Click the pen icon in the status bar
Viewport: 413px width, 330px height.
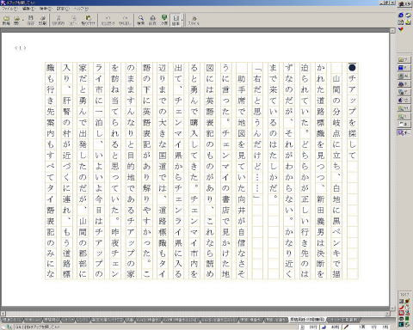[x=347, y=327]
